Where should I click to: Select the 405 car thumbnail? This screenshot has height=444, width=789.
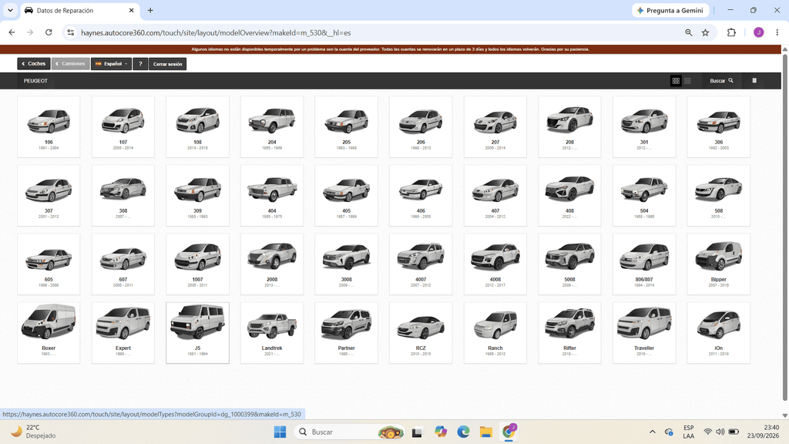click(346, 190)
